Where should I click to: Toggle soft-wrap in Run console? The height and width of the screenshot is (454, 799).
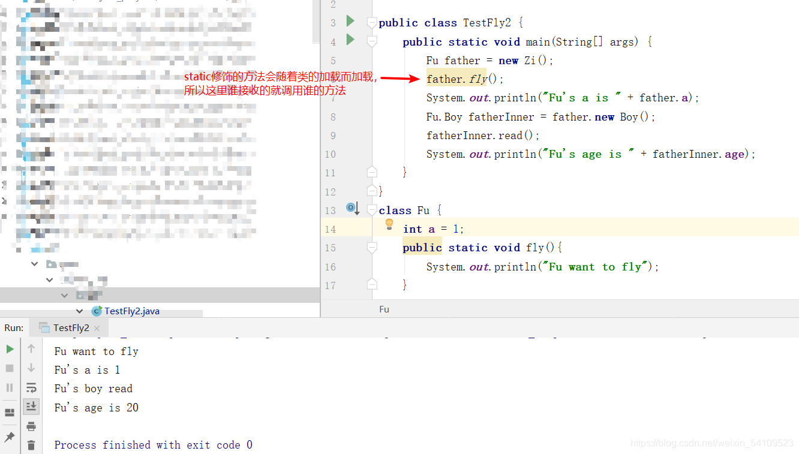tap(31, 387)
